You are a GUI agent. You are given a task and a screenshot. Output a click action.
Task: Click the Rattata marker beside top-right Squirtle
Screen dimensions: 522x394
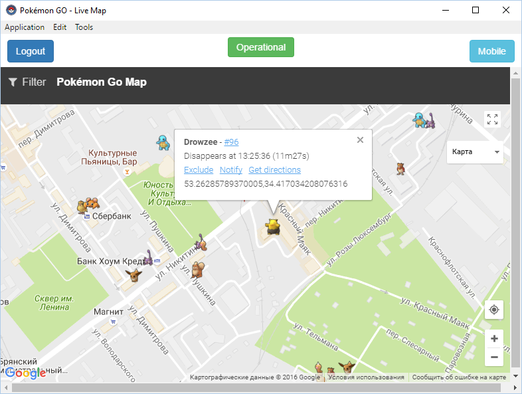(430, 120)
